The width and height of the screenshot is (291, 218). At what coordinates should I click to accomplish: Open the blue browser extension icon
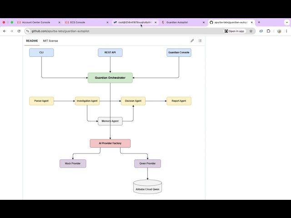pos(261,31)
